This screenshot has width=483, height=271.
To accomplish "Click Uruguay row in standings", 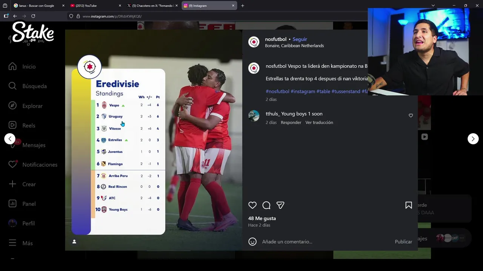I will [128, 116].
